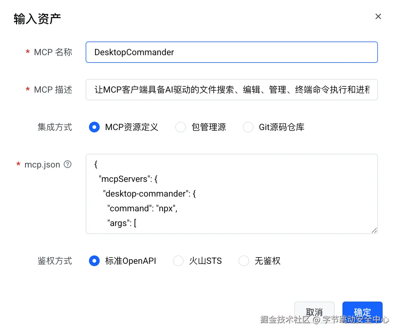The image size is (398, 333).
Task: Click inside the mcp.json code textarea
Action: point(231,194)
